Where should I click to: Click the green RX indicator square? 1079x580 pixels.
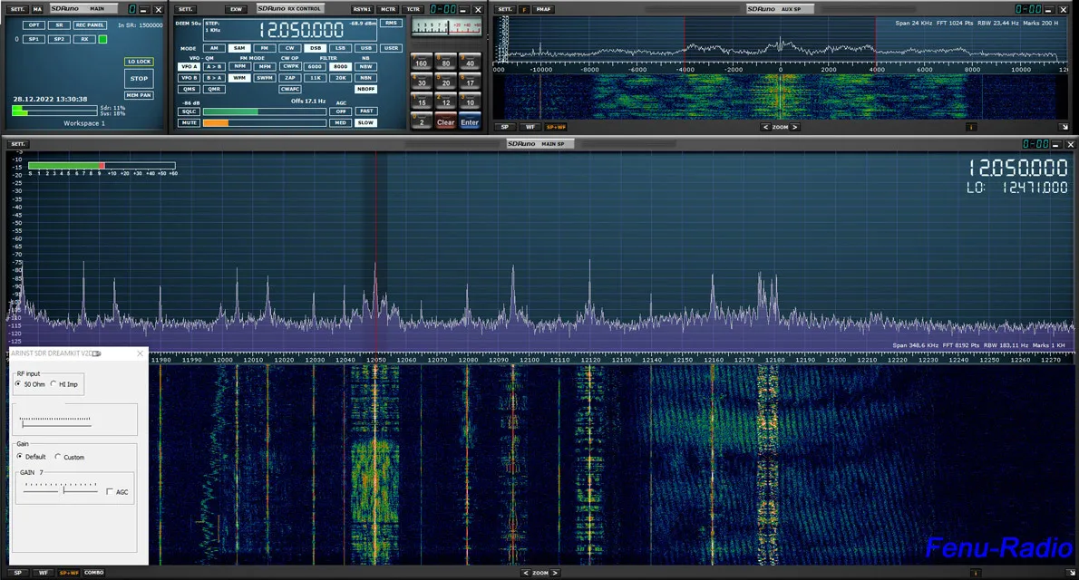[x=102, y=40]
